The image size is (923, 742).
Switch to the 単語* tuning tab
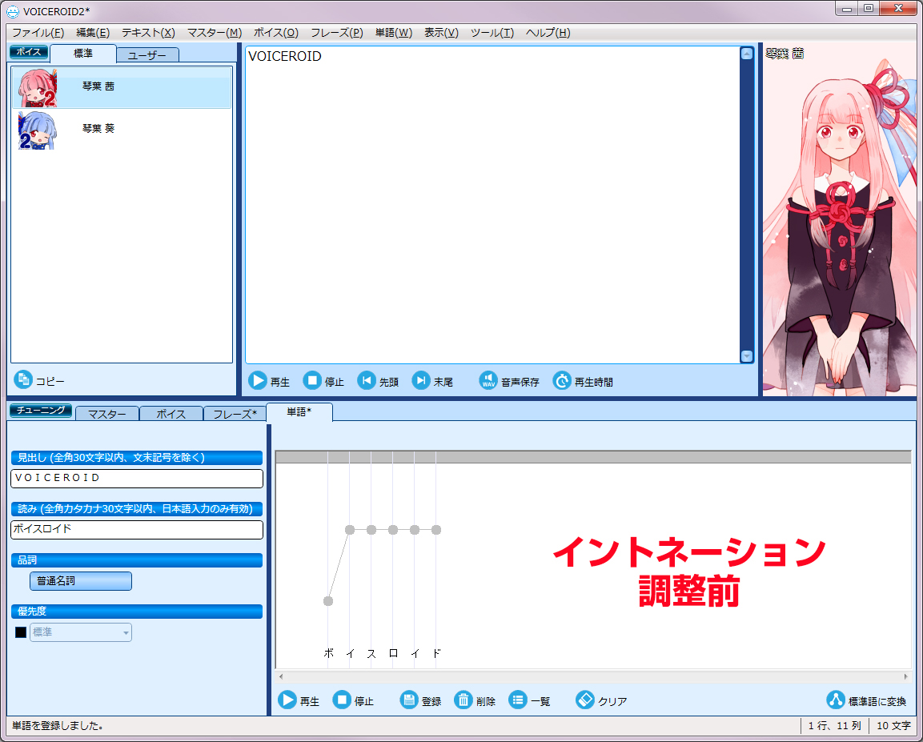click(x=299, y=412)
